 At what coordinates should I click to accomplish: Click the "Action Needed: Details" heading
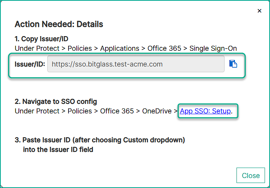coord(59,24)
